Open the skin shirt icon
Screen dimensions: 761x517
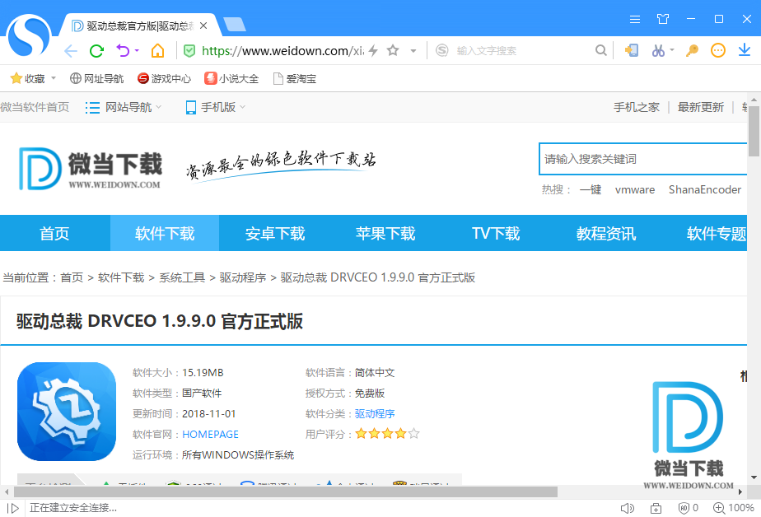click(x=663, y=20)
